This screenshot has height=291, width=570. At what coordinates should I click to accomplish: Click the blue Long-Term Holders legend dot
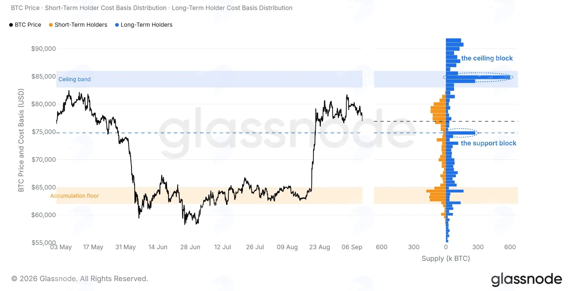[x=117, y=25]
